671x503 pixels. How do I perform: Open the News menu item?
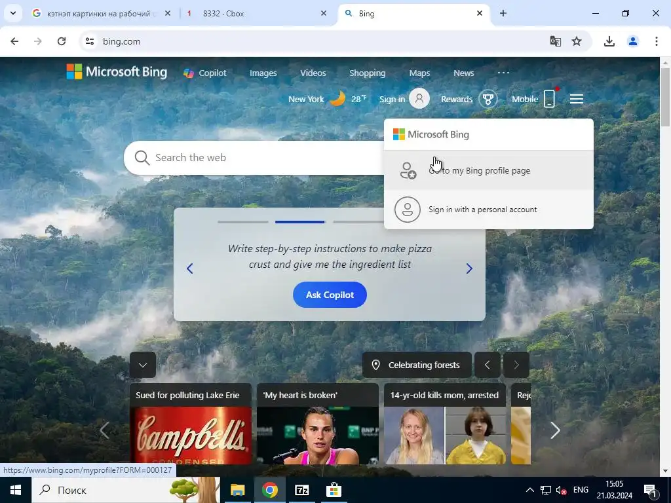point(463,73)
